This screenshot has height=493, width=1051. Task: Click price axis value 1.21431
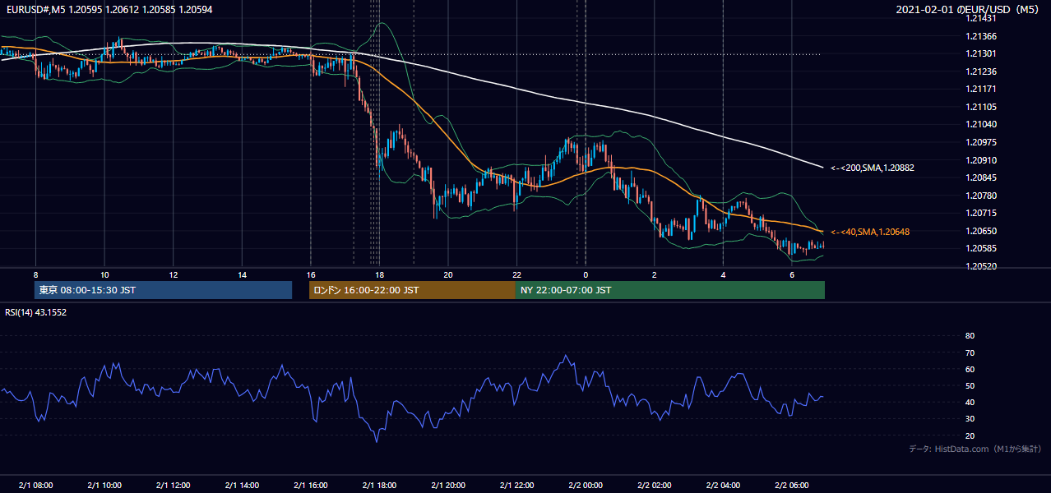click(981, 19)
